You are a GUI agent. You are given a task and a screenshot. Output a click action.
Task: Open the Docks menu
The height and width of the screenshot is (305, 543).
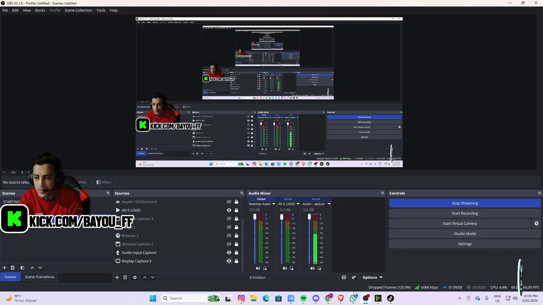click(40, 10)
